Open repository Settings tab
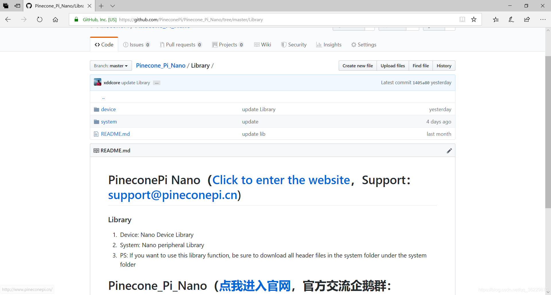Image resolution: width=551 pixels, height=295 pixels. 364,45
